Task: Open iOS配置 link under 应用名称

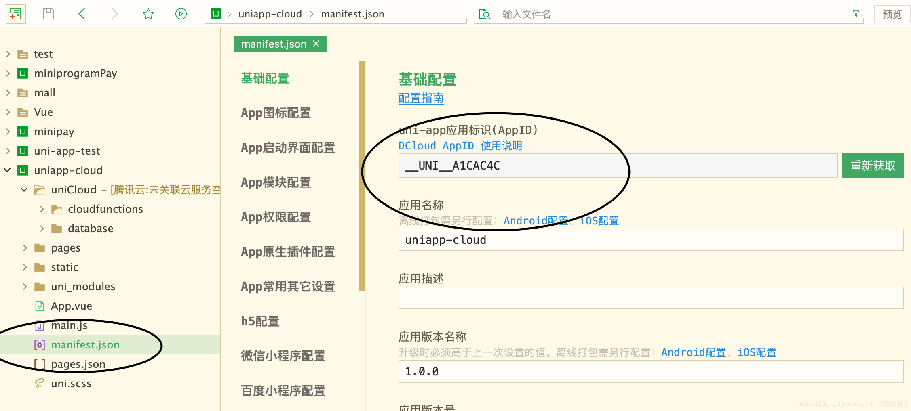Action: point(599,221)
